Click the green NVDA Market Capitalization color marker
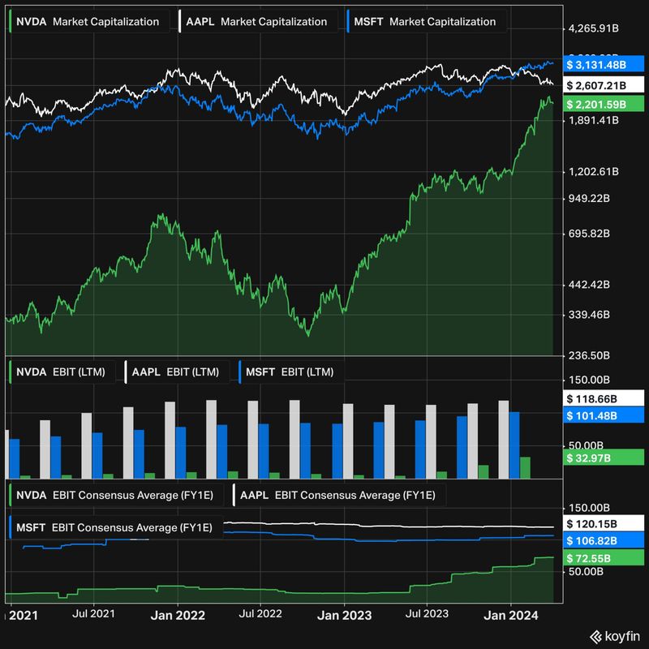This screenshot has height=649, width=649. pyautogui.click(x=11, y=22)
